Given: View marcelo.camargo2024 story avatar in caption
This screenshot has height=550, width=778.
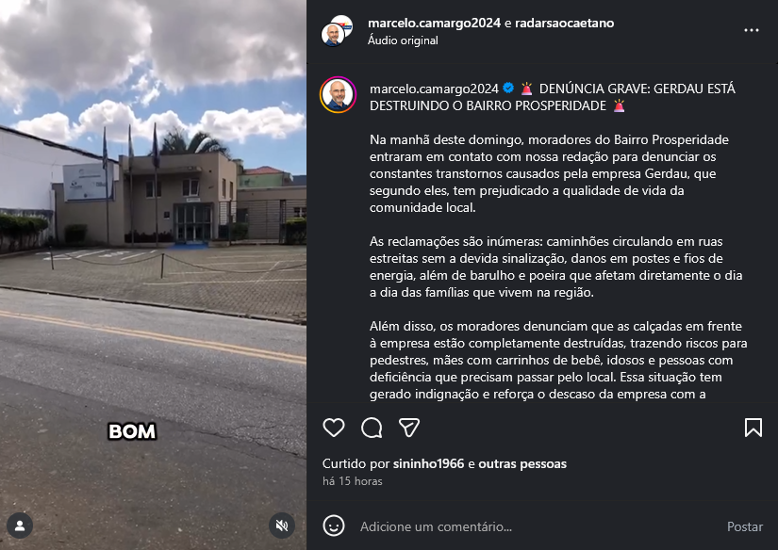Looking at the screenshot, I should (338, 94).
